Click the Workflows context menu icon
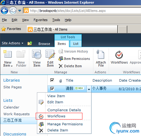 pyautogui.click(x=41, y=116)
